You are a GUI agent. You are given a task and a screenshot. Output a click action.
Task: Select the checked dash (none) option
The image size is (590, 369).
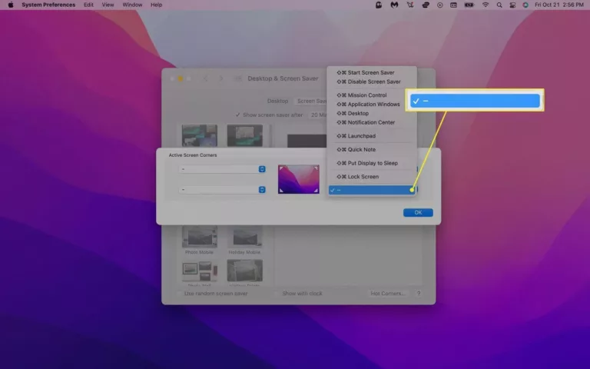point(372,190)
